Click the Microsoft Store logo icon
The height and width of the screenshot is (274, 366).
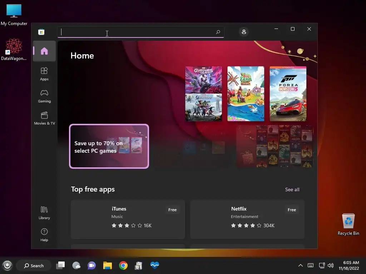tap(41, 32)
